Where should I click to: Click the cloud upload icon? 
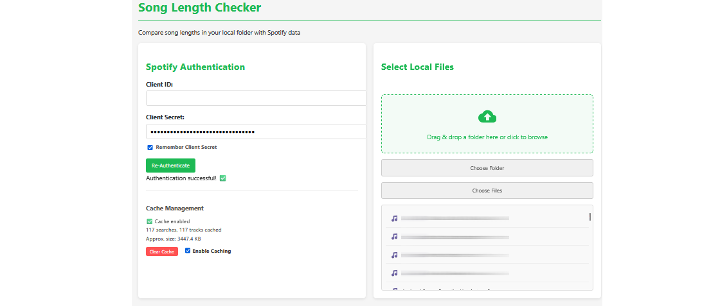tap(487, 117)
